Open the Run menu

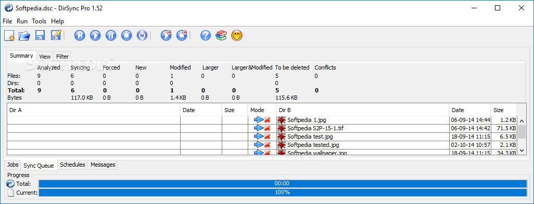point(22,21)
